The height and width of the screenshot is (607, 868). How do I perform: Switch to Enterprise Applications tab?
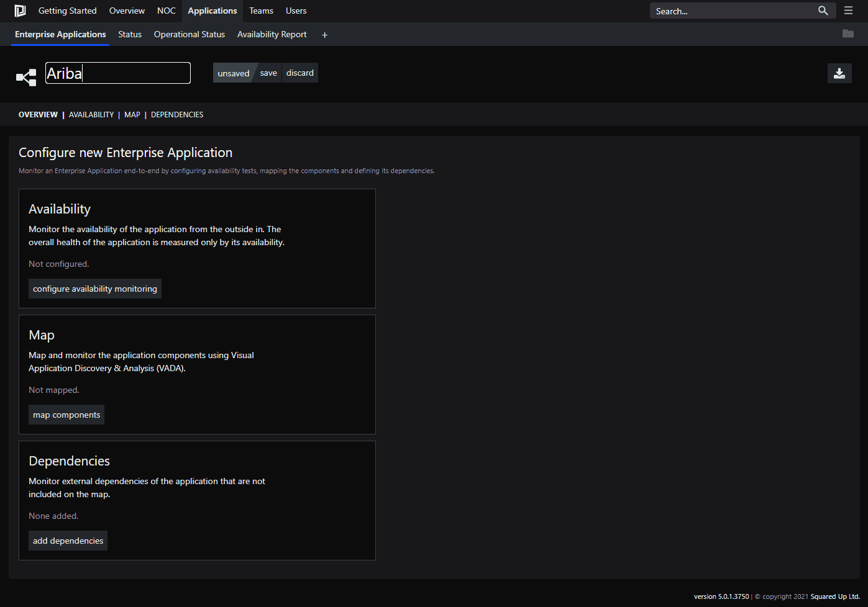(60, 34)
